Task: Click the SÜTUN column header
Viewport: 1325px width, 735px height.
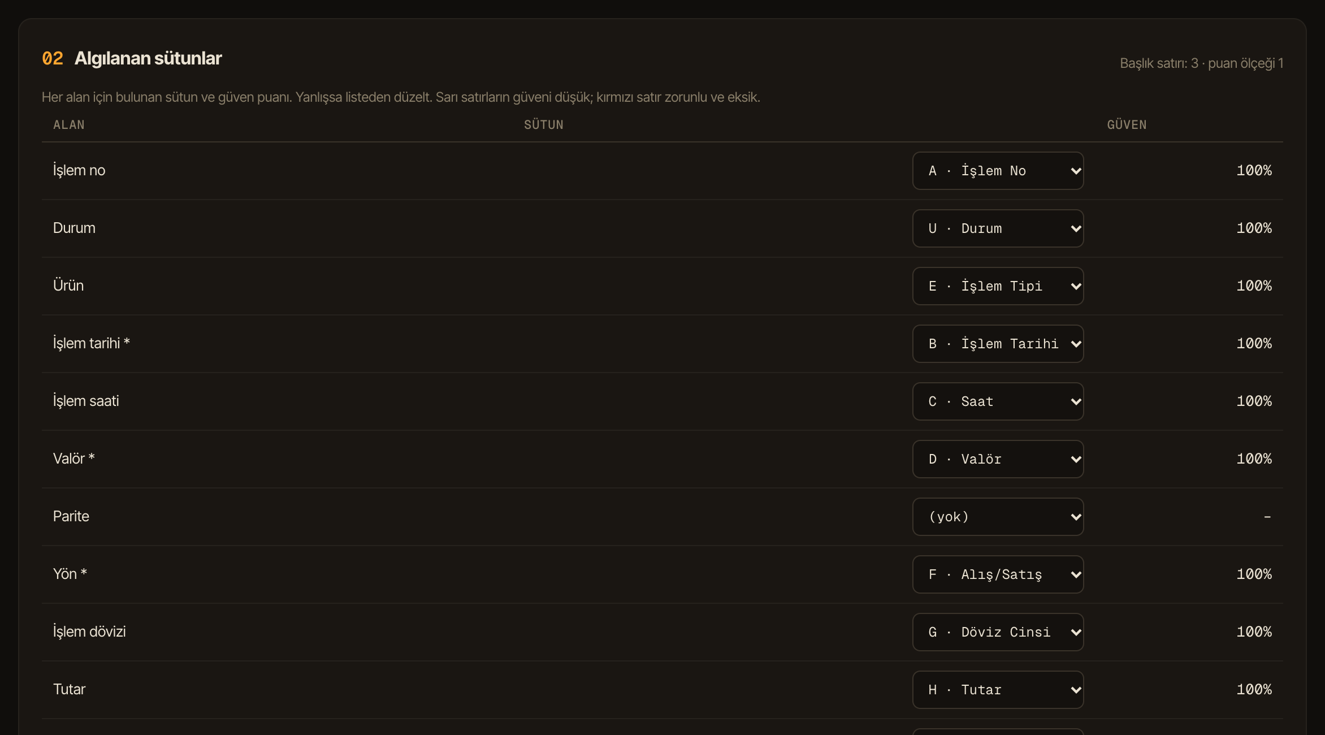Action: tap(543, 125)
